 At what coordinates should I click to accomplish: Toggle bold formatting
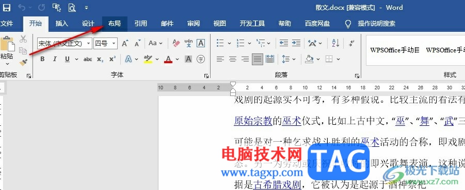pyautogui.click(x=42, y=59)
